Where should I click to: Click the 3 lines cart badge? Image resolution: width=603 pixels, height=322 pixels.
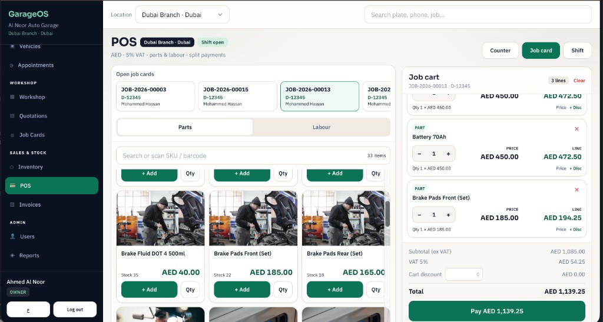pos(558,81)
